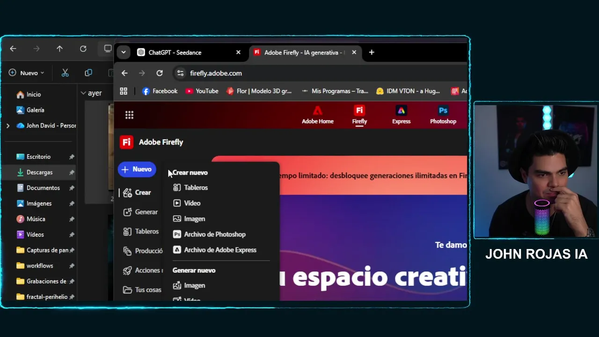Refresh the File Explorer window
Viewport: 599px width, 337px height.
click(x=83, y=49)
